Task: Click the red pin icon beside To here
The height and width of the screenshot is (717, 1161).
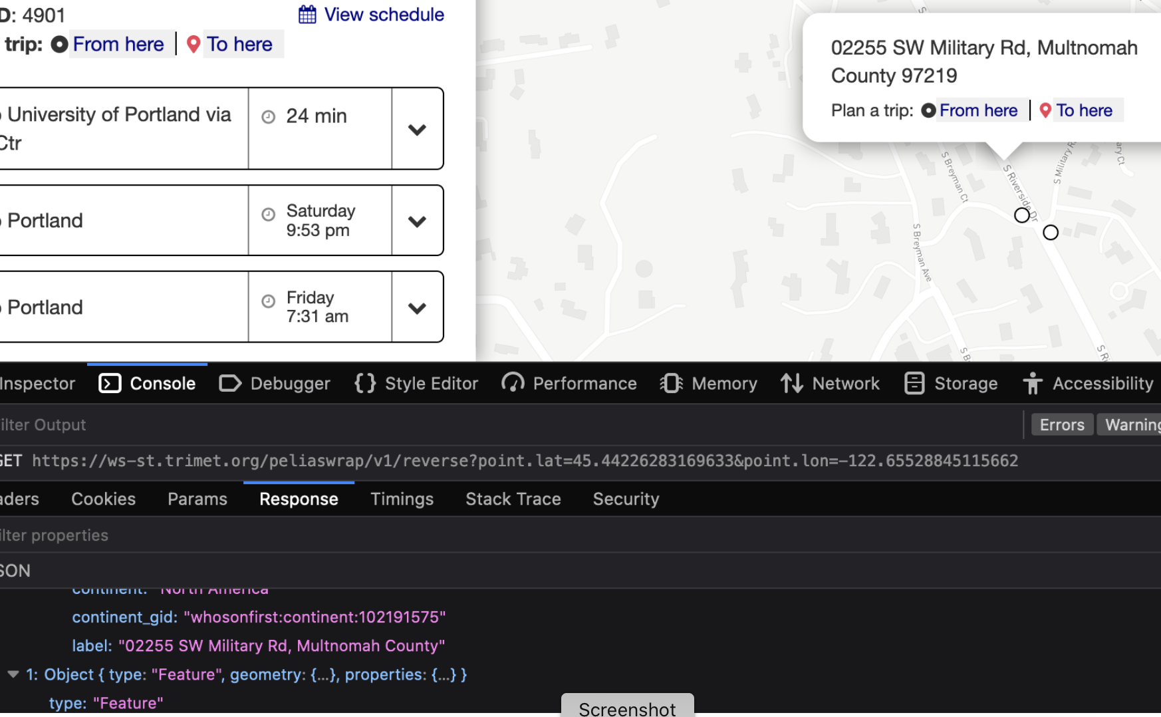Action: [193, 44]
